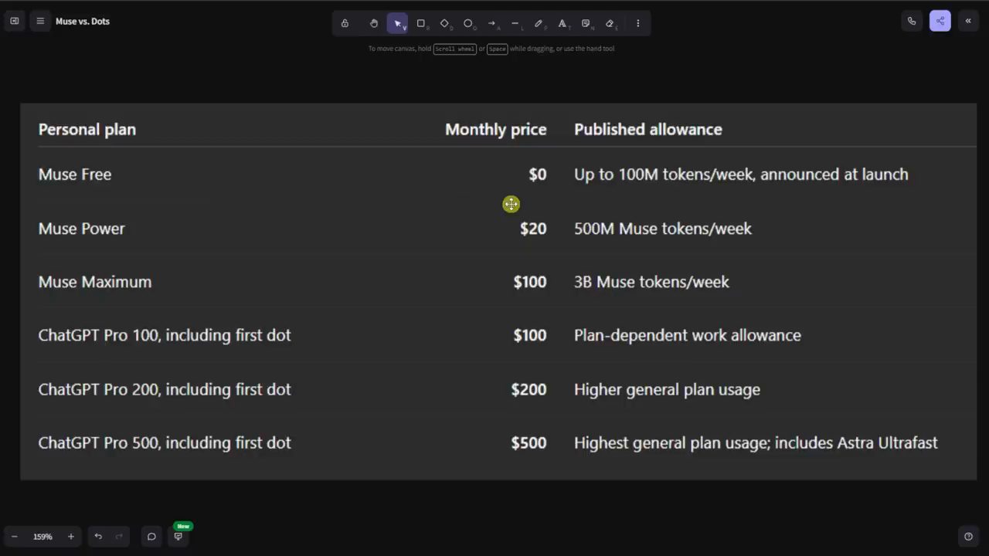Click the 'Monthly price' column header

496,129
